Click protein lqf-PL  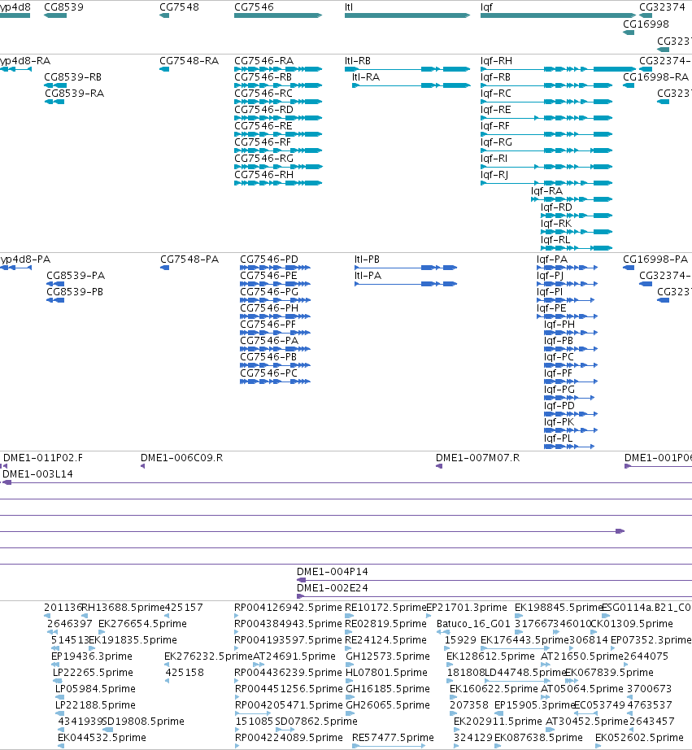(558, 438)
